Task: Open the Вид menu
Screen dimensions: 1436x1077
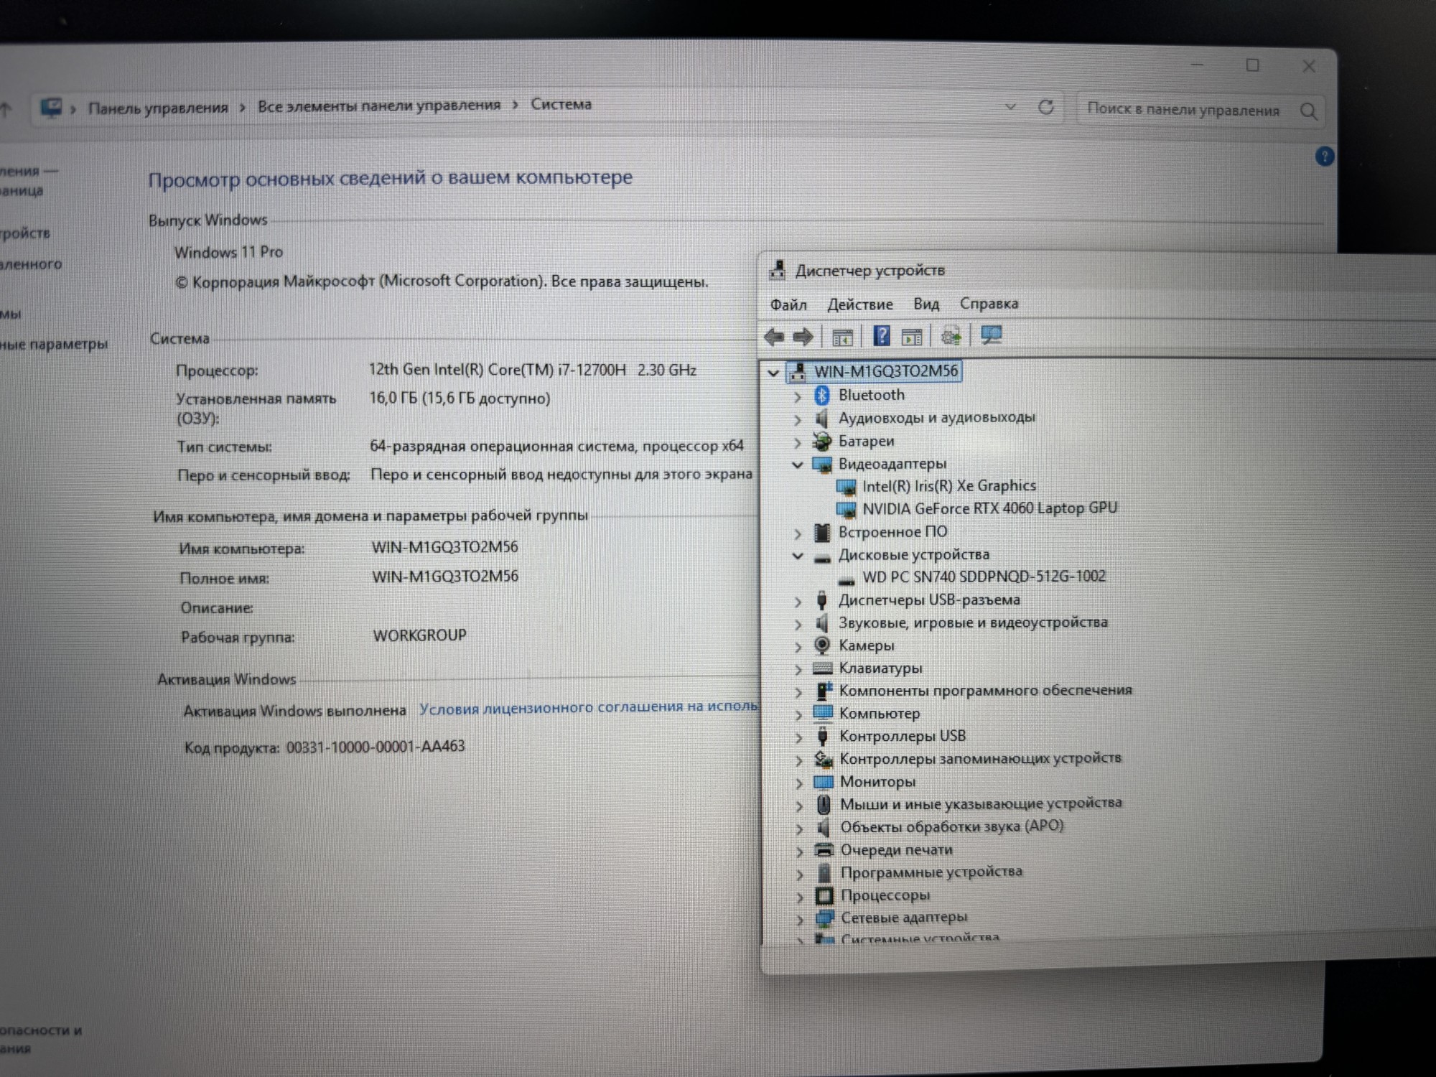Action: [926, 304]
